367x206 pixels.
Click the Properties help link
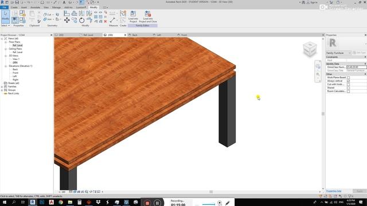coord(334,191)
